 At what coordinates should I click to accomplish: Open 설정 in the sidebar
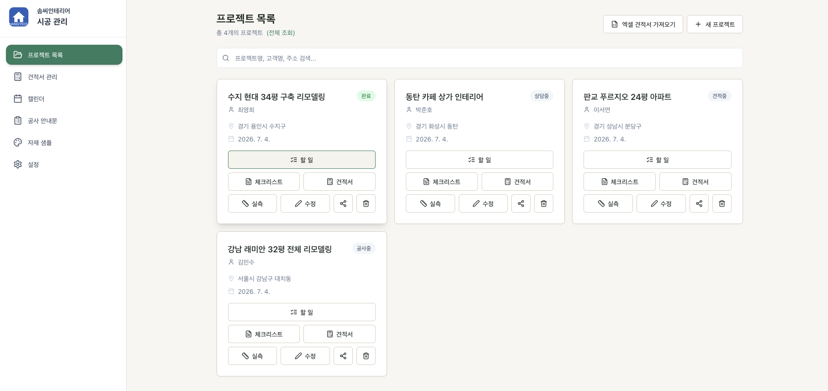point(64,164)
